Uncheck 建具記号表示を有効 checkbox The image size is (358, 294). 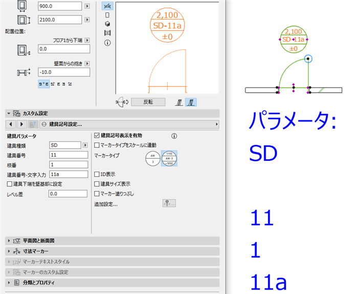pyautogui.click(x=97, y=136)
